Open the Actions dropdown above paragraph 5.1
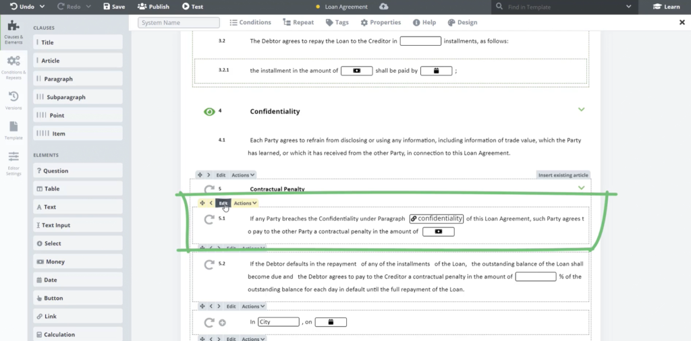Image resolution: width=691 pixels, height=341 pixels. click(245, 203)
